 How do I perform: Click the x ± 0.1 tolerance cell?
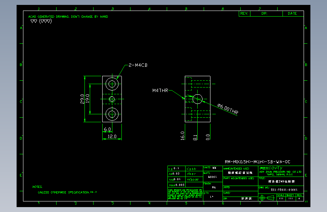point(177,168)
